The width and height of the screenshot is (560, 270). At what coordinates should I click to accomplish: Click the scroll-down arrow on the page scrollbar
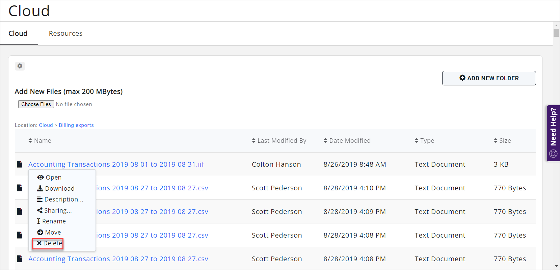point(556,266)
